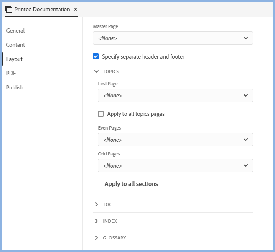Go to the PDF settings section
This screenshot has width=275, height=252.
click(x=11, y=73)
